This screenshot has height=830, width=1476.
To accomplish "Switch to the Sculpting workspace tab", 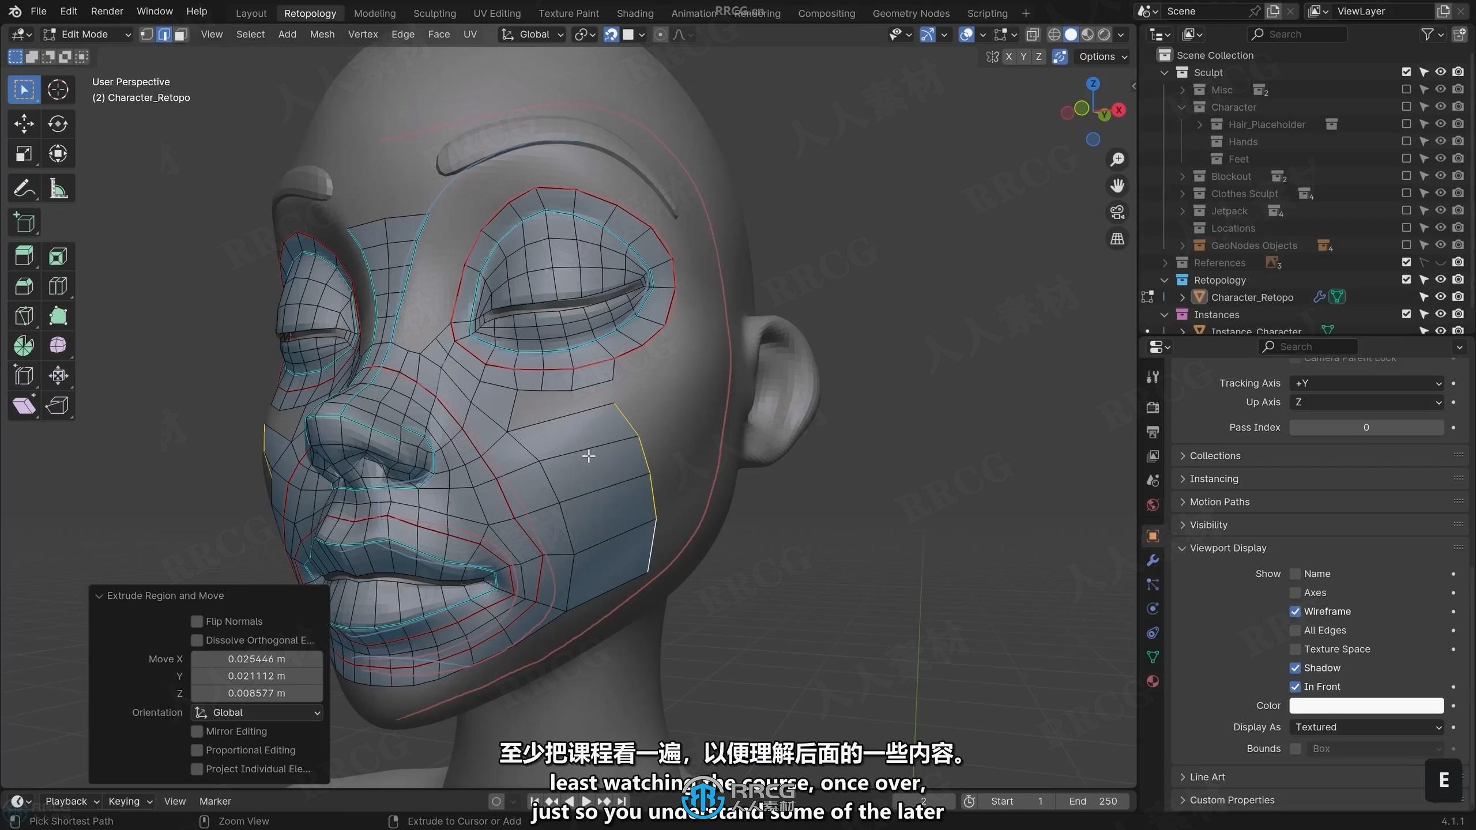I will point(434,13).
